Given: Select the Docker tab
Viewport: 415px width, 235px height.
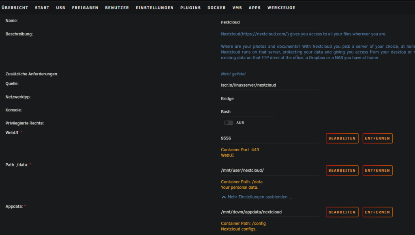Looking at the screenshot, I should point(216,8).
